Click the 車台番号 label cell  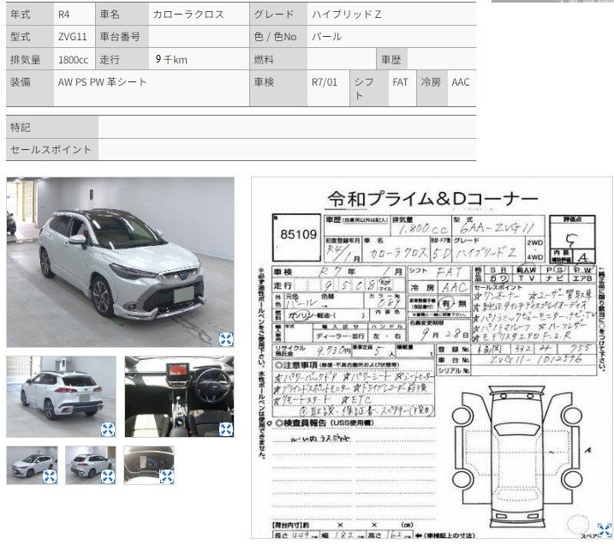coord(122,37)
